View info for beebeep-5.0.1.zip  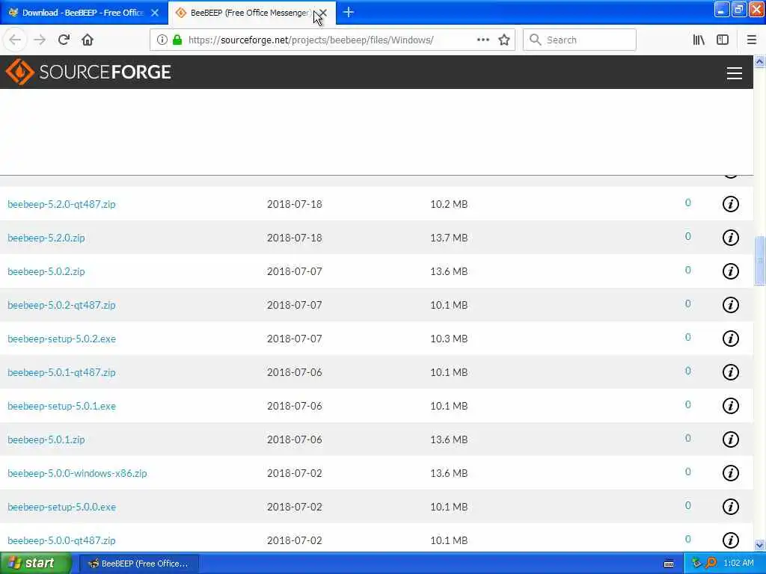[x=730, y=439]
